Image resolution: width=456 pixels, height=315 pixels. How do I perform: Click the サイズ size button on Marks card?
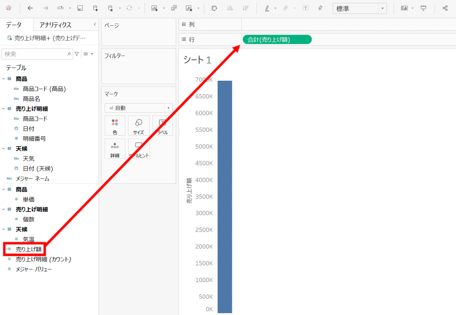[139, 125]
